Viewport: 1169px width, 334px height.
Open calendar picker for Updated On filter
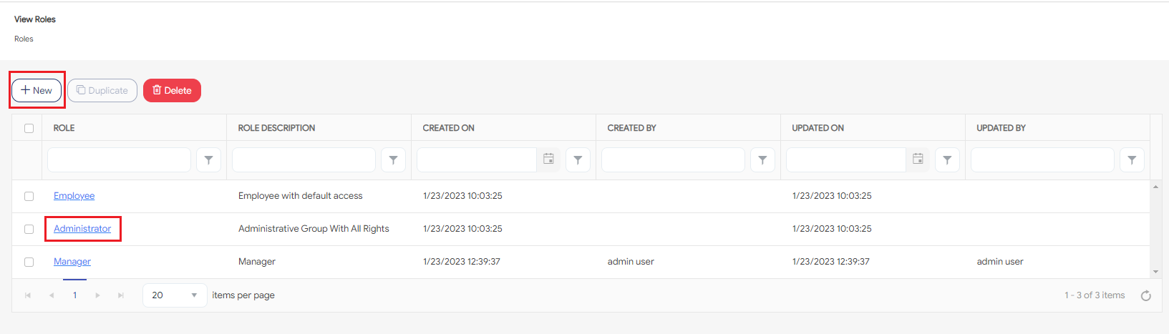(x=918, y=159)
